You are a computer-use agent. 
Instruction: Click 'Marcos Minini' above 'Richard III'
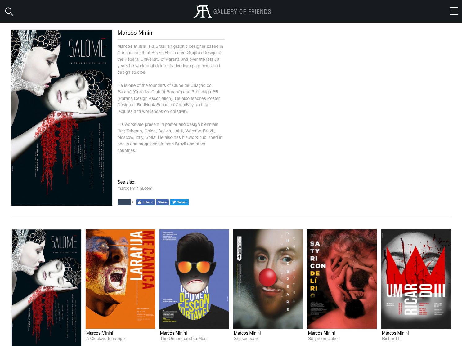[395, 333]
